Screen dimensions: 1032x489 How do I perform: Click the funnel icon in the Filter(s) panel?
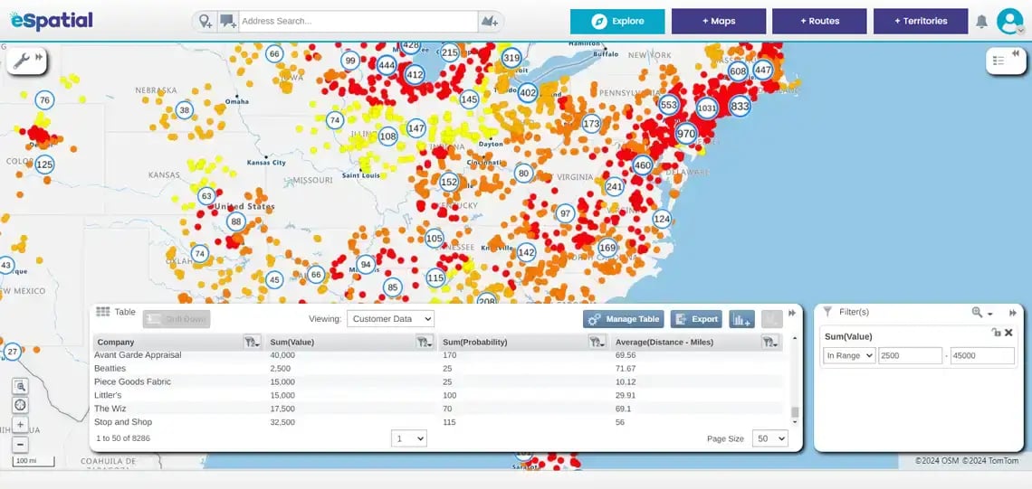pos(828,312)
